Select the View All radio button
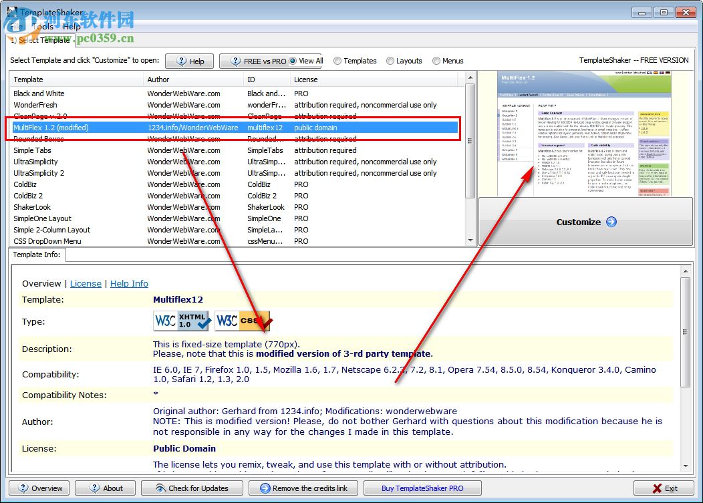Screen dimensions: 703x503 (x=293, y=61)
